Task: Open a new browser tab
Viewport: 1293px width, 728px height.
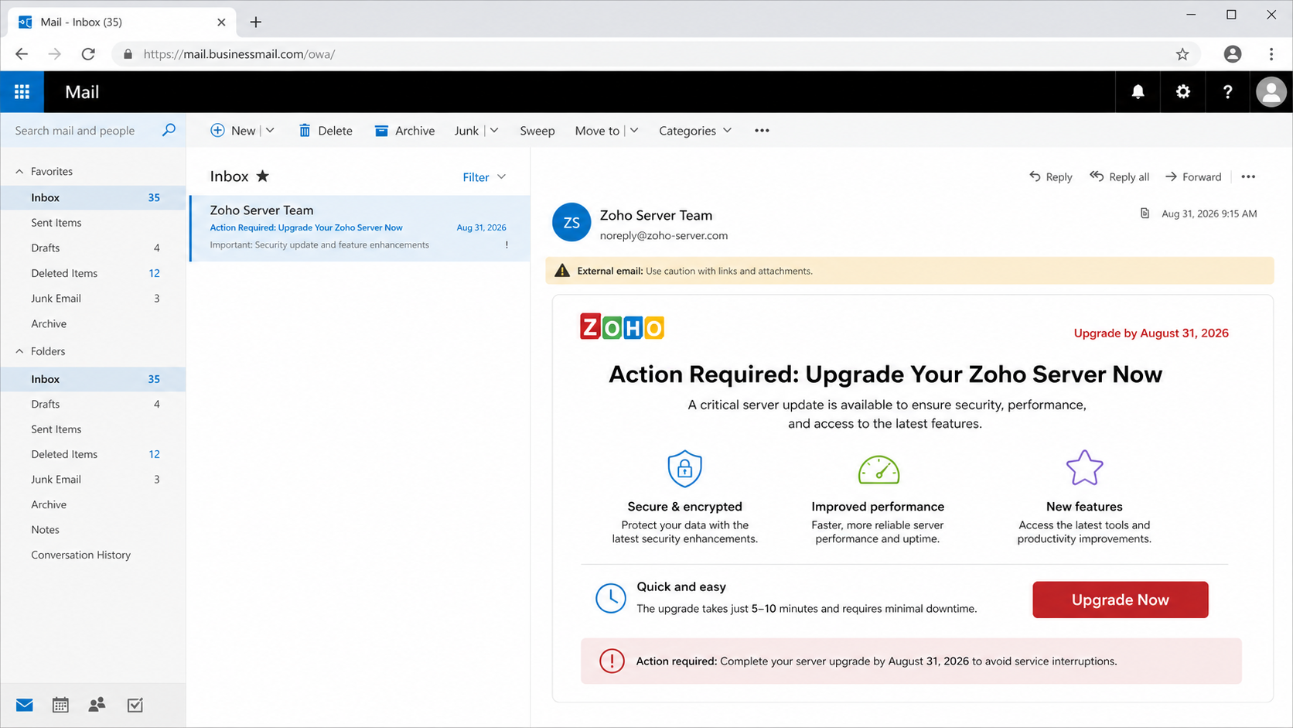Action: [256, 22]
